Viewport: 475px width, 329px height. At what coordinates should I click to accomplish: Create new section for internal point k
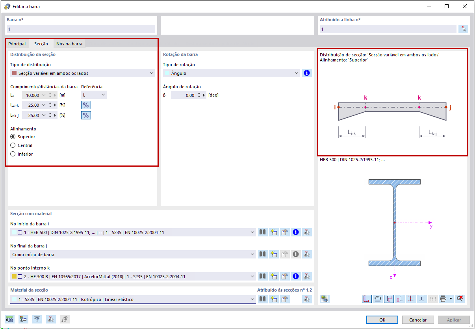274,277
